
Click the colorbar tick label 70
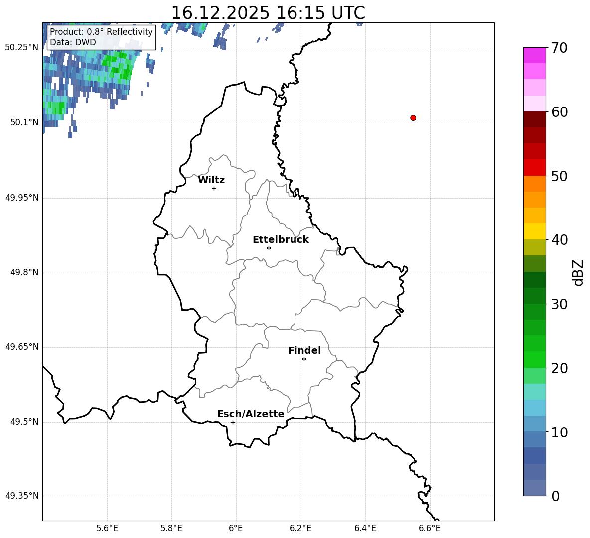pyautogui.click(x=559, y=48)
